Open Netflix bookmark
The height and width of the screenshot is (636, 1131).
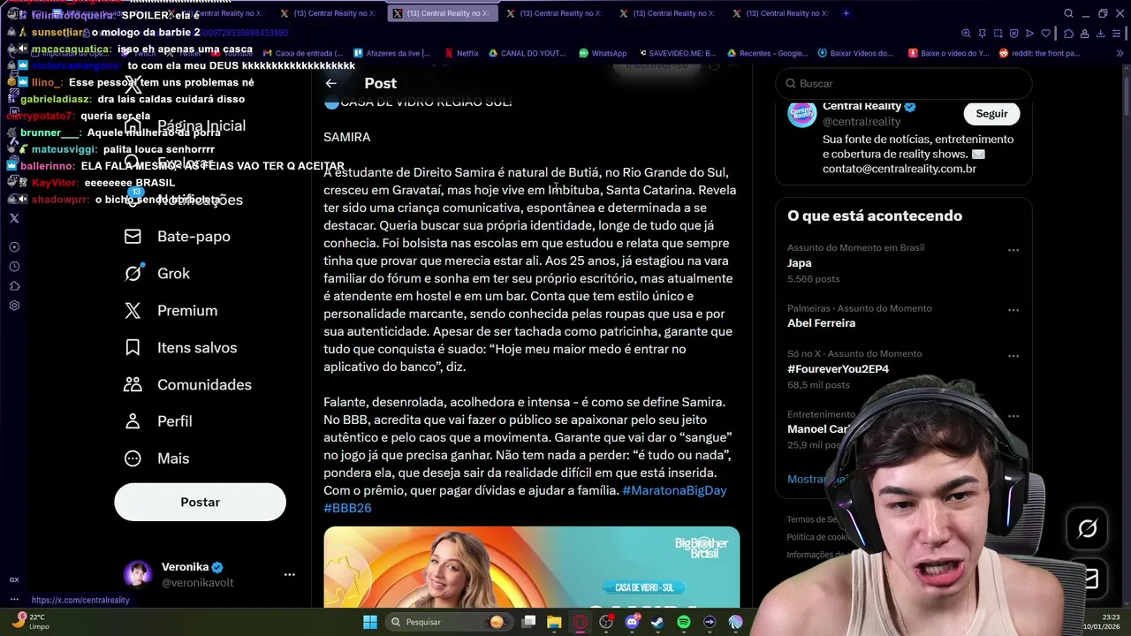tap(460, 53)
